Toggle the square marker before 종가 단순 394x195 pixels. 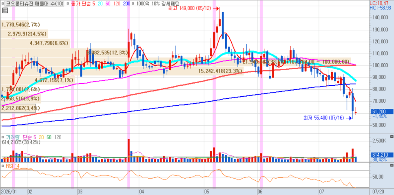69,4
